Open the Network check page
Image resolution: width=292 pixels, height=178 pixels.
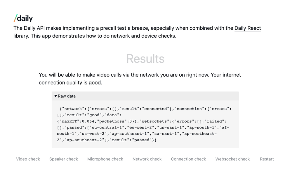tap(147, 159)
